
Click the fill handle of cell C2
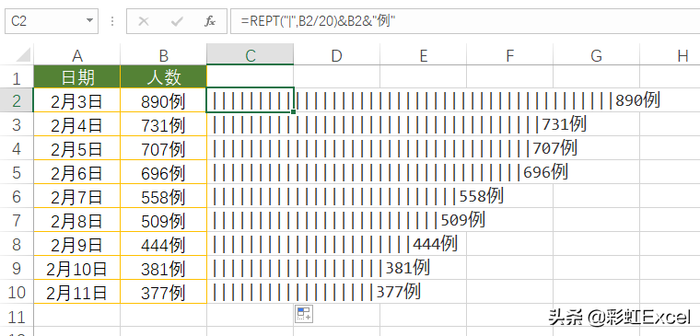[x=293, y=111]
